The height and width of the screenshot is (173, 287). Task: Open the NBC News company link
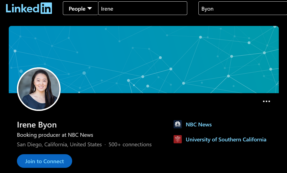pos(199,125)
